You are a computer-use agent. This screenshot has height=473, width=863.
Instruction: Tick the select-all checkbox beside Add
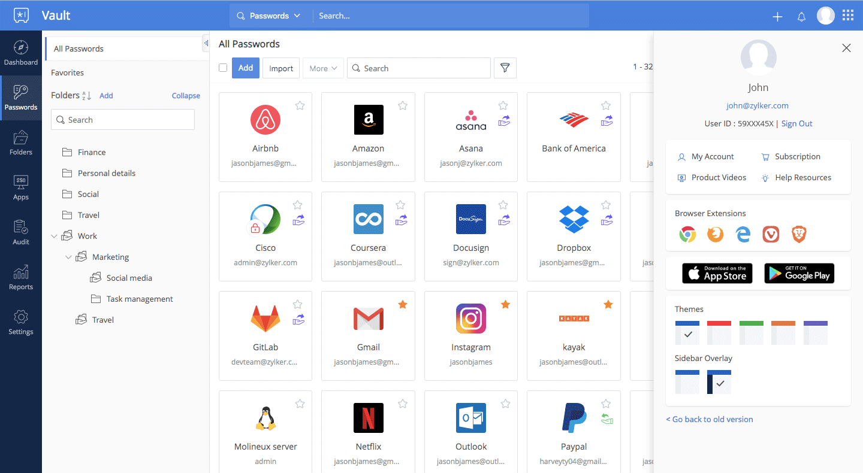click(223, 68)
